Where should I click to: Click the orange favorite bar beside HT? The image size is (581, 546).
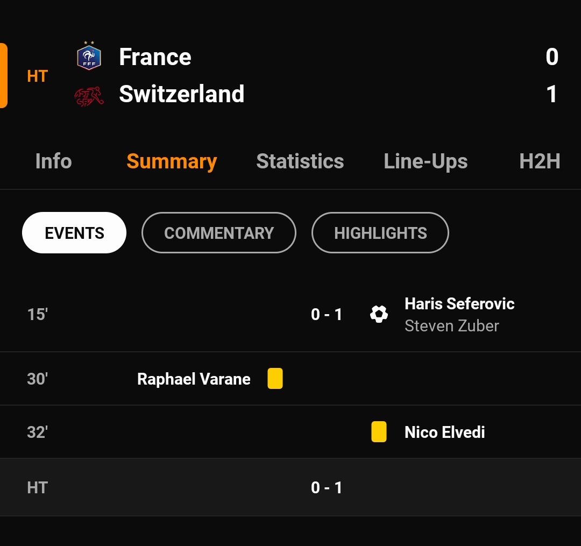click(3, 75)
